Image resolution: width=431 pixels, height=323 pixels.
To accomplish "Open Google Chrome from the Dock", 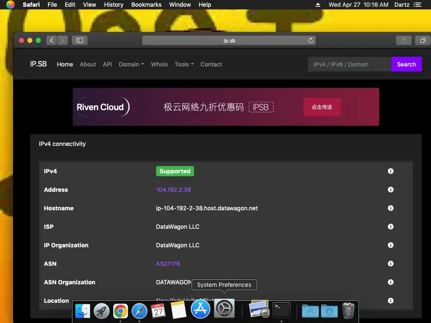I will click(120, 311).
